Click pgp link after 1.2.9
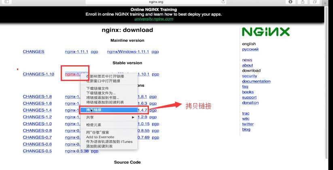 153,117
